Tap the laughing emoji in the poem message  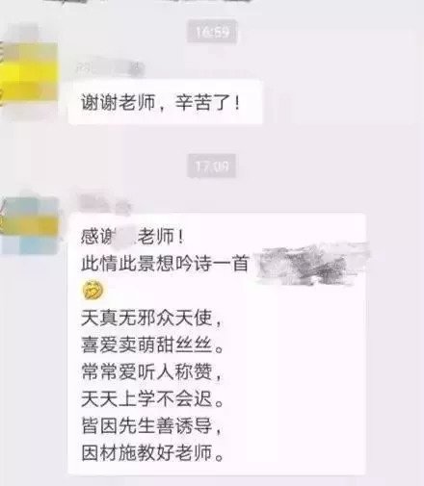(93, 290)
